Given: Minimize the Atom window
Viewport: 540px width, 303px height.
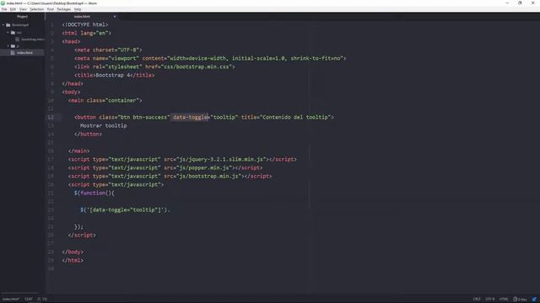Looking at the screenshot, I should [x=507, y=3].
